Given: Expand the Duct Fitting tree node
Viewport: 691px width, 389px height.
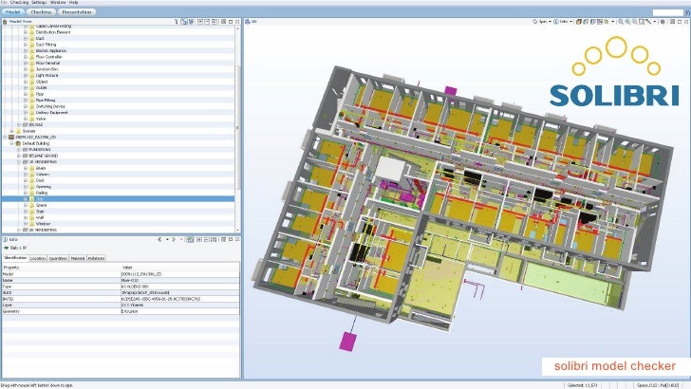Looking at the screenshot, I should 26,45.
